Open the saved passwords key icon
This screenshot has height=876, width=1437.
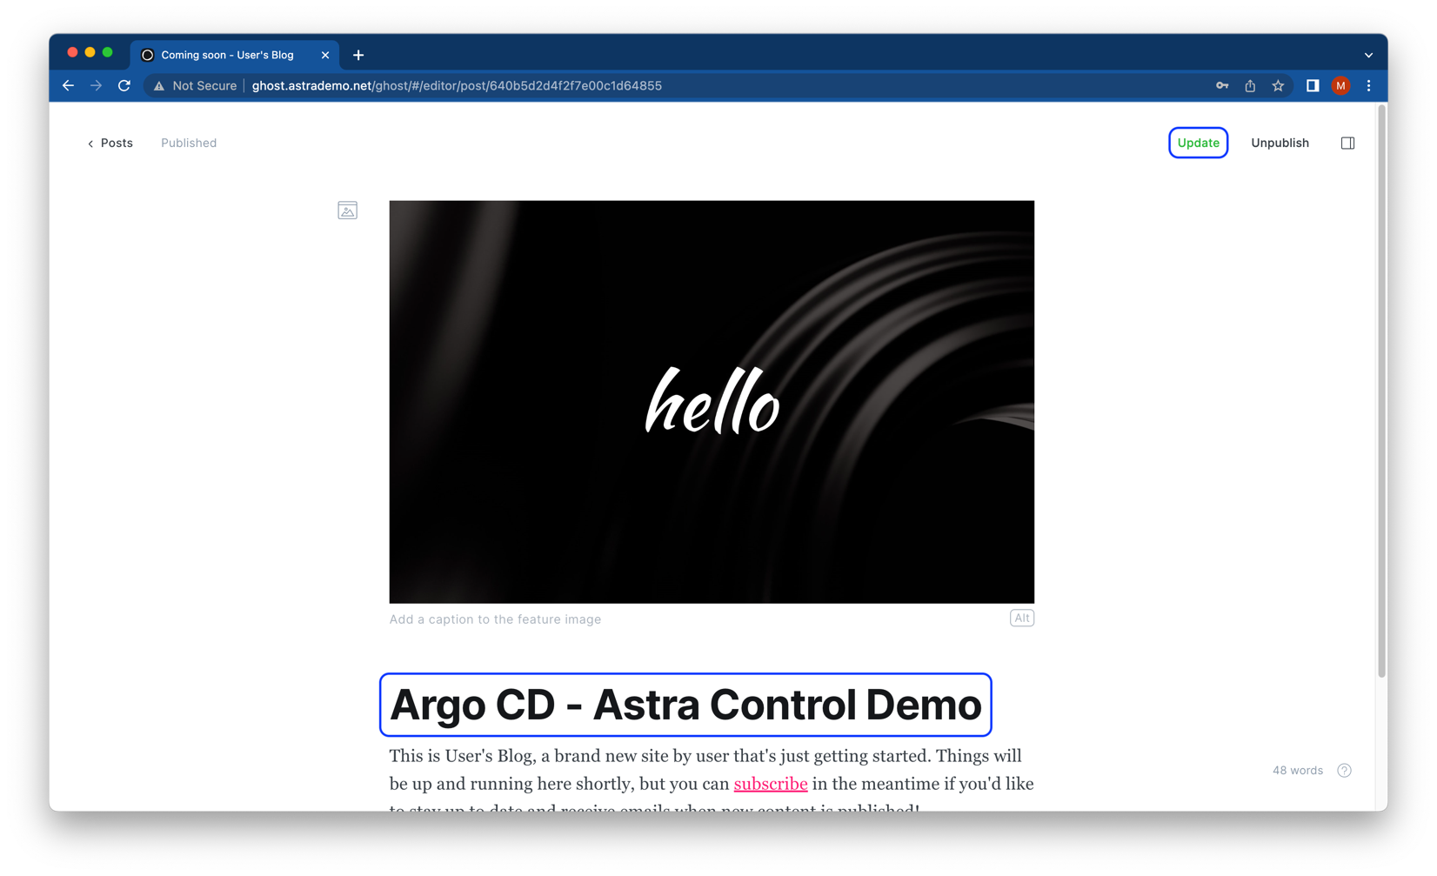click(1222, 85)
